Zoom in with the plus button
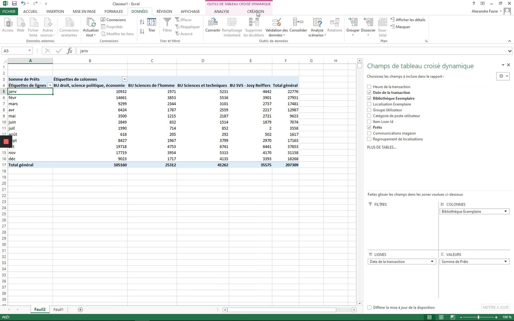The image size is (514, 321). (496, 317)
